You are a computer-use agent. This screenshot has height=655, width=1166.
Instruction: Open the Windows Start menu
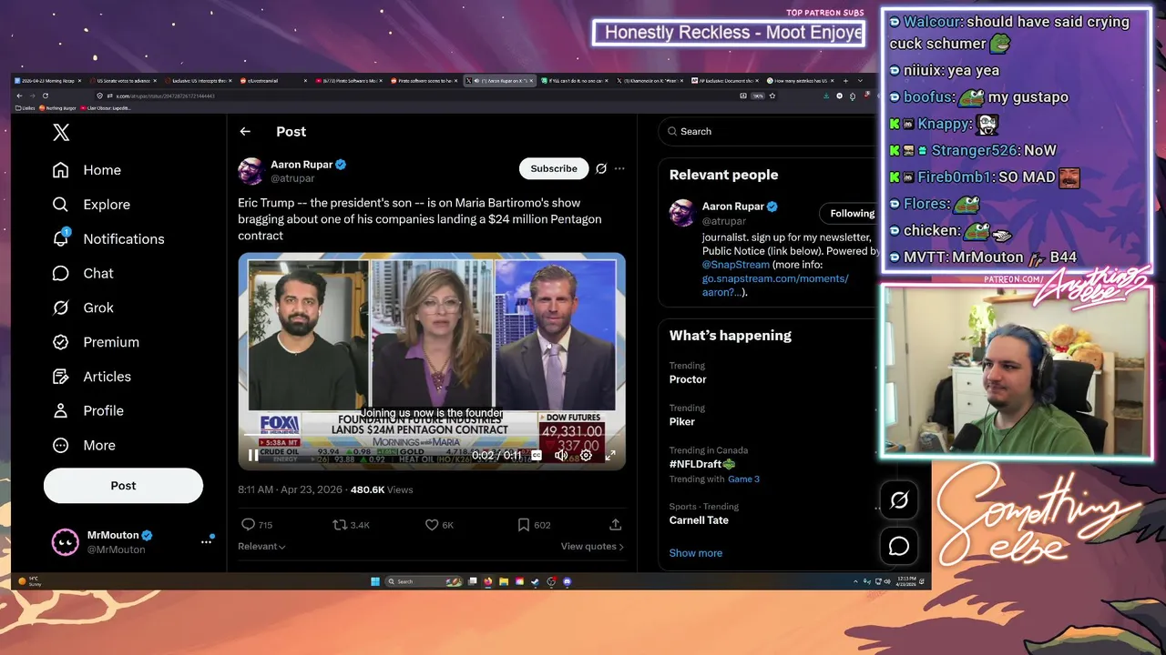[374, 581]
